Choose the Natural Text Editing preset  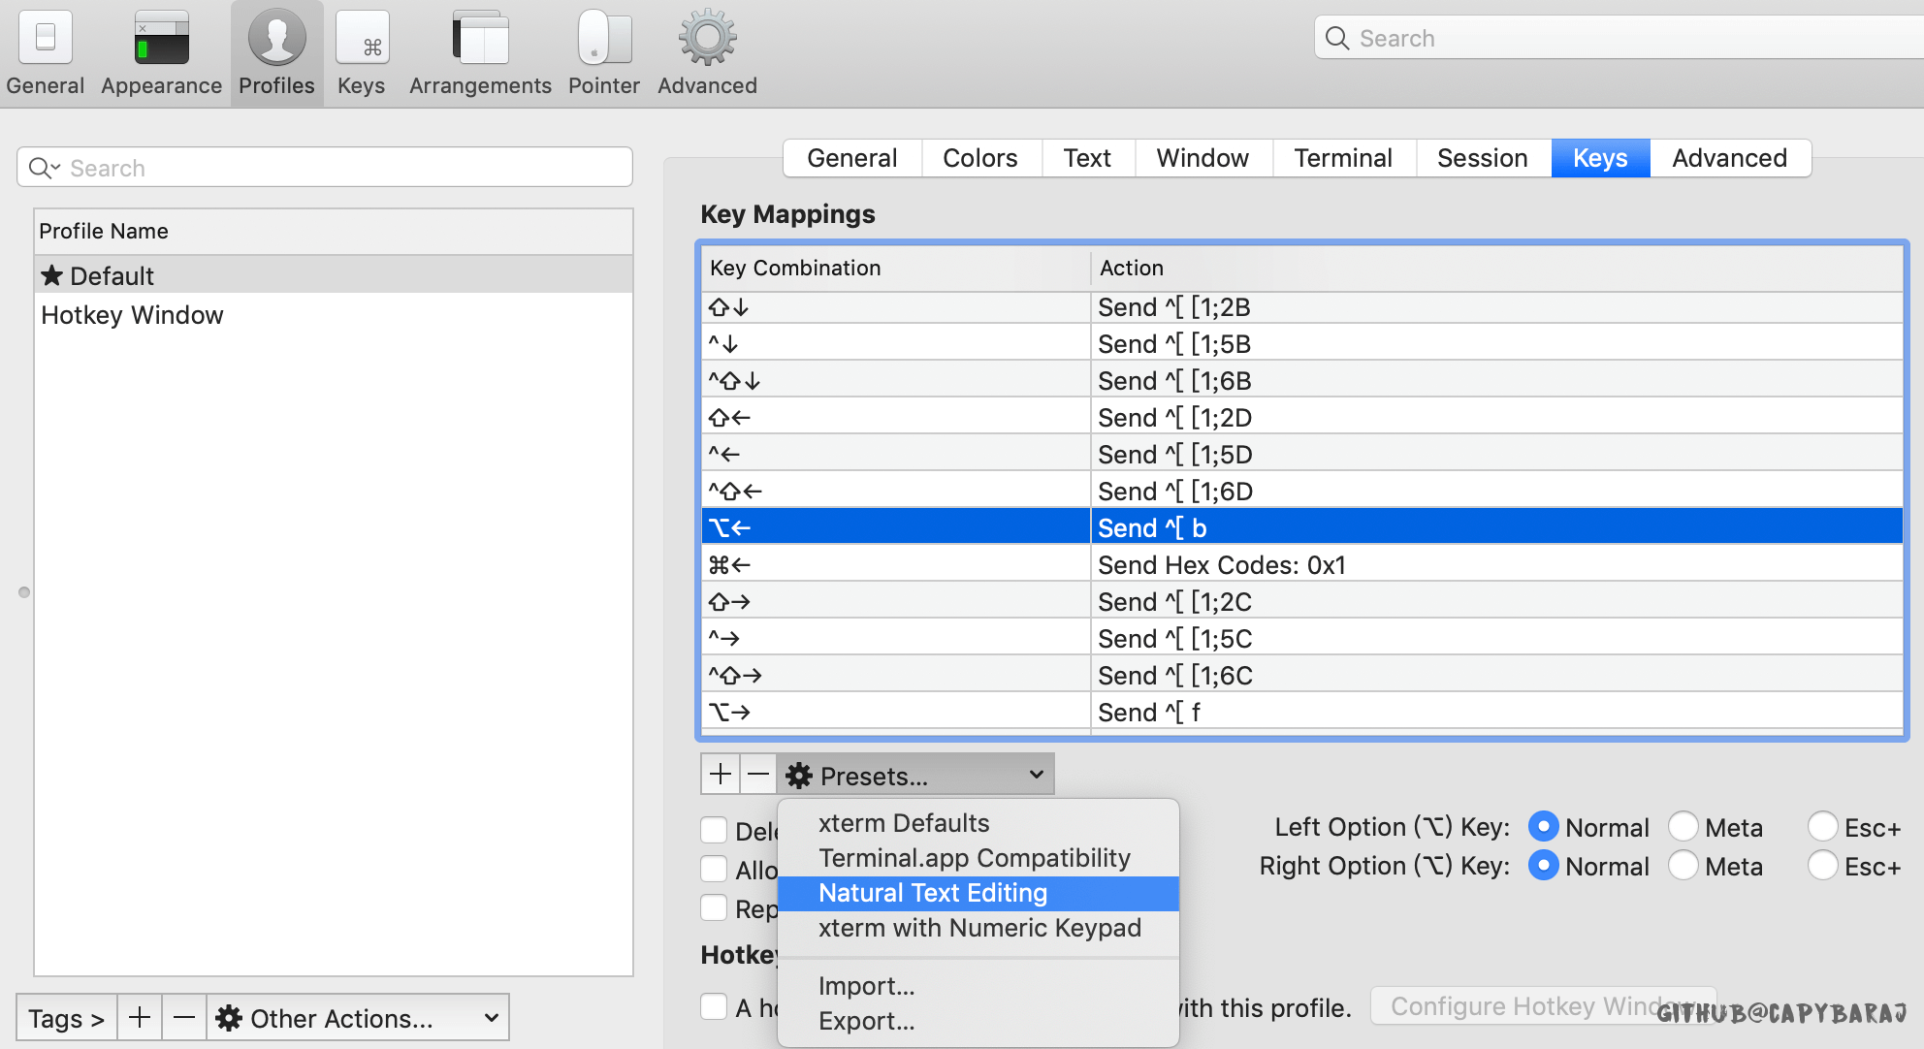[932, 893]
